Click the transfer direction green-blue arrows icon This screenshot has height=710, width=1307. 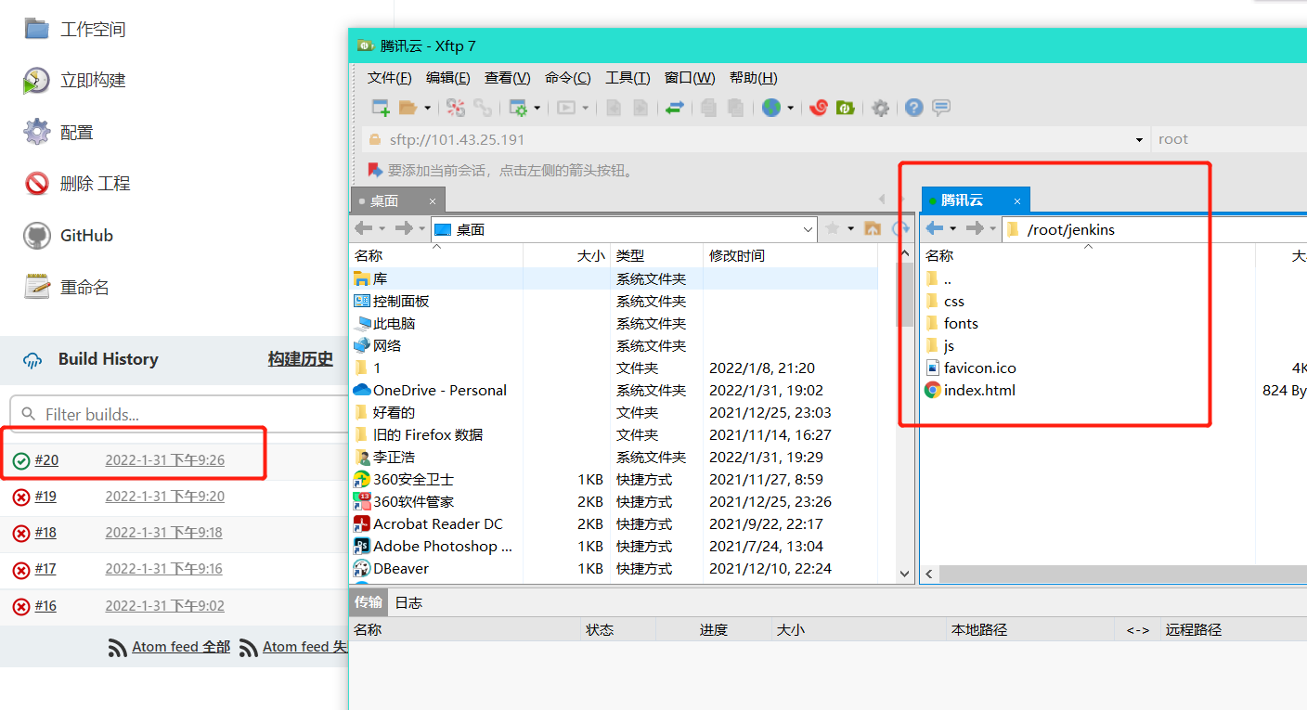click(x=675, y=108)
